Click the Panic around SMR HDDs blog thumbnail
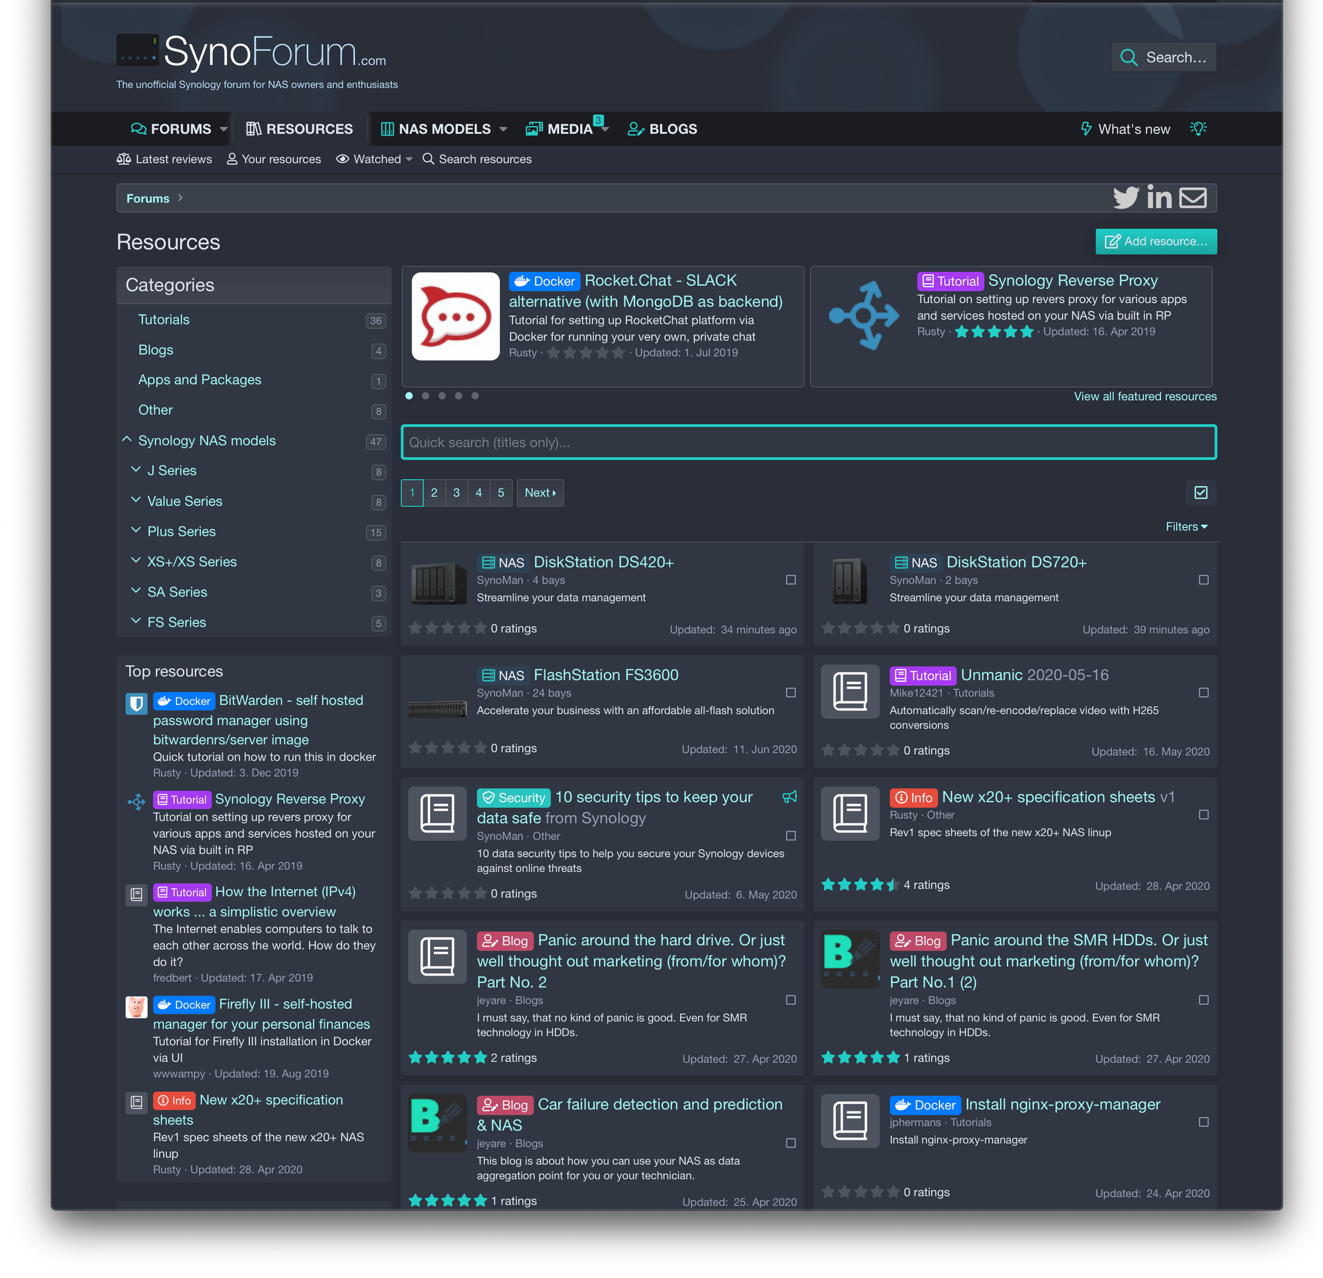 pos(851,958)
